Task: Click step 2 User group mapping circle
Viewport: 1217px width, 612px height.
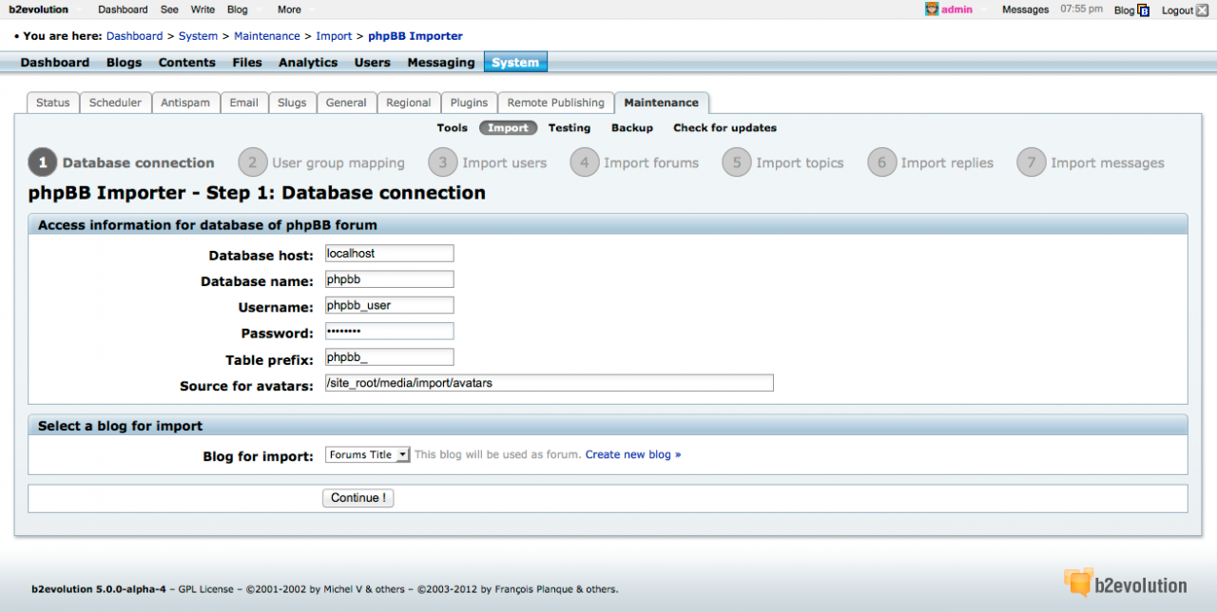Action: pos(252,163)
